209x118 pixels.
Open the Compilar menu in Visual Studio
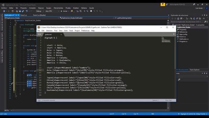32,8
